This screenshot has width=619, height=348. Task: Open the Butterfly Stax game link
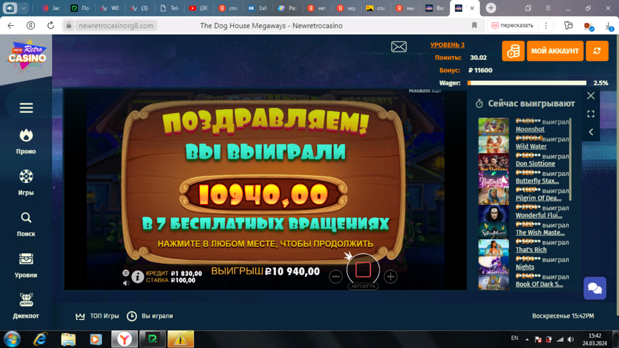[x=537, y=181]
